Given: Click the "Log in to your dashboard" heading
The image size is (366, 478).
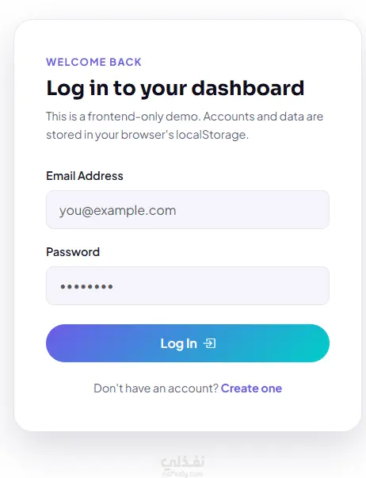Looking at the screenshot, I should [x=175, y=89].
